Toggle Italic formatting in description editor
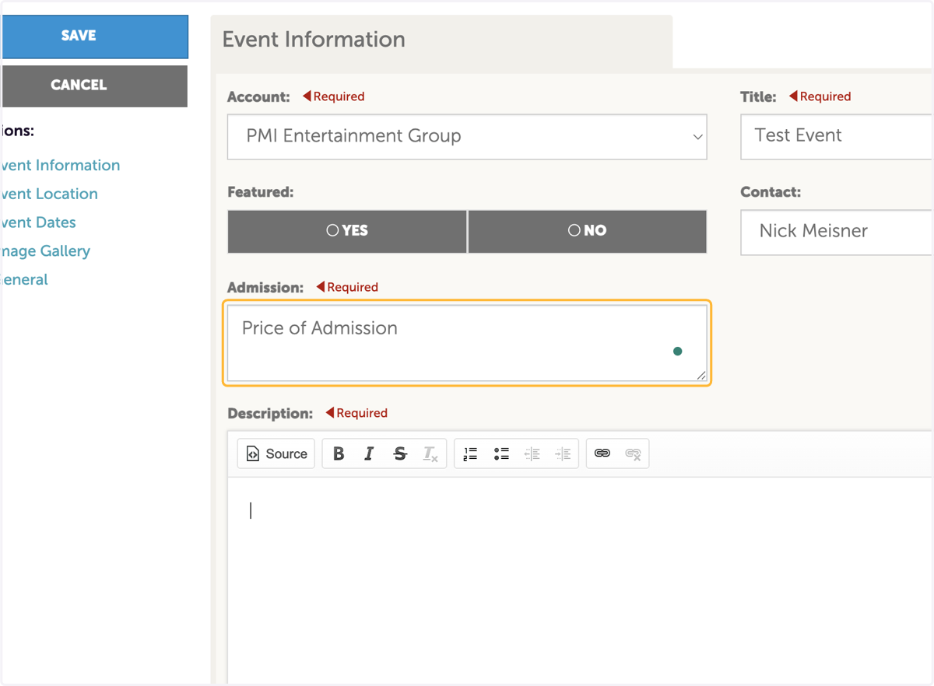This screenshot has width=934, height=686. tap(369, 453)
